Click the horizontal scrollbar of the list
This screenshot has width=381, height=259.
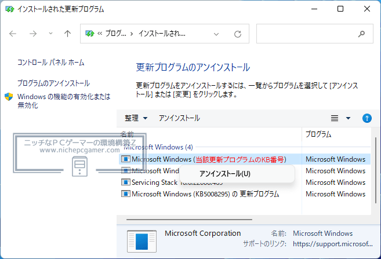point(189,220)
